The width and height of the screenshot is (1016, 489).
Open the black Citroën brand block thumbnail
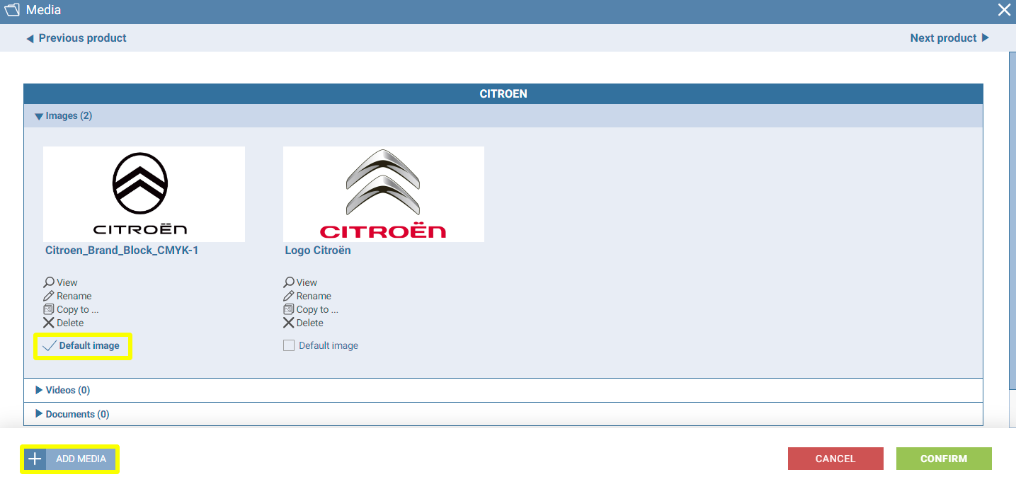[x=144, y=194]
